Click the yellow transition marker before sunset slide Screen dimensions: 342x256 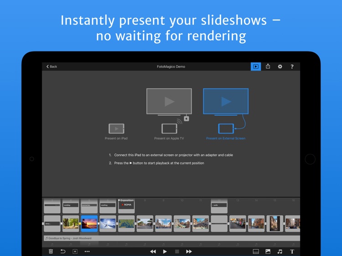point(80,224)
